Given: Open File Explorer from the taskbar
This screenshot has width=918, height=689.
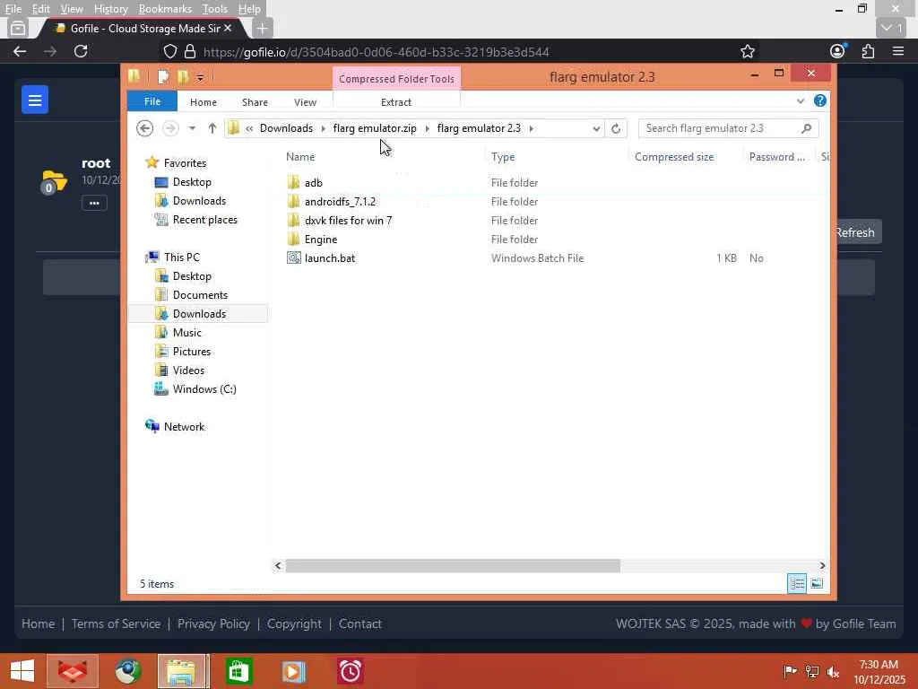Looking at the screenshot, I should (181, 671).
